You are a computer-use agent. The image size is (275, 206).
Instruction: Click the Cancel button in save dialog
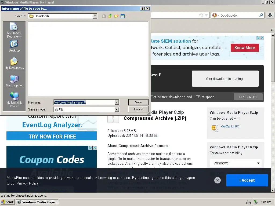coord(138,109)
